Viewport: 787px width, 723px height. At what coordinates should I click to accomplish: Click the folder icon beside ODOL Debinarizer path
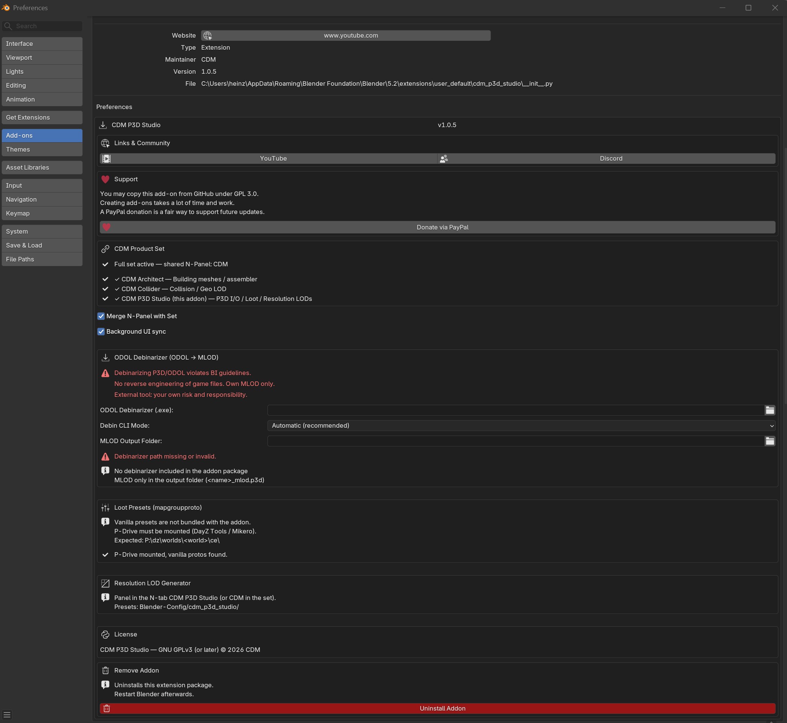(x=770, y=410)
